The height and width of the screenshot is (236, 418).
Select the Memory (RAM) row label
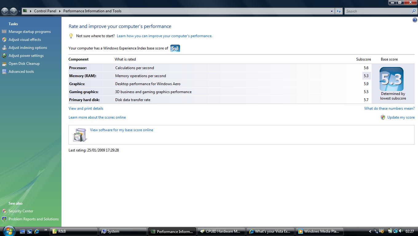pyautogui.click(x=83, y=76)
